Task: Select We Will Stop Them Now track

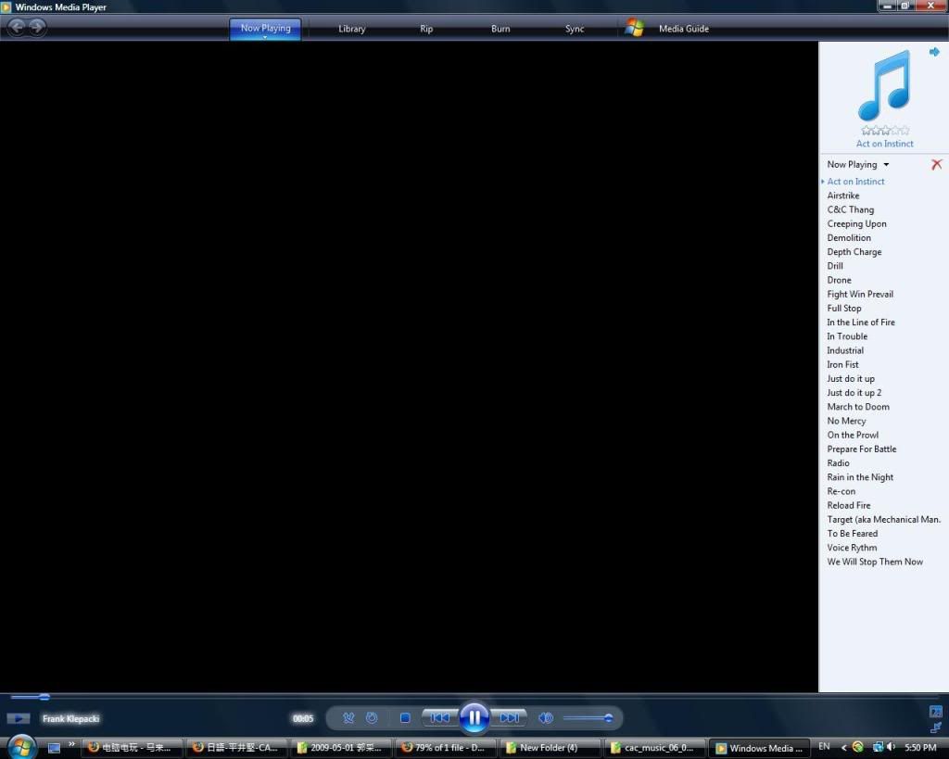Action: [875, 562]
